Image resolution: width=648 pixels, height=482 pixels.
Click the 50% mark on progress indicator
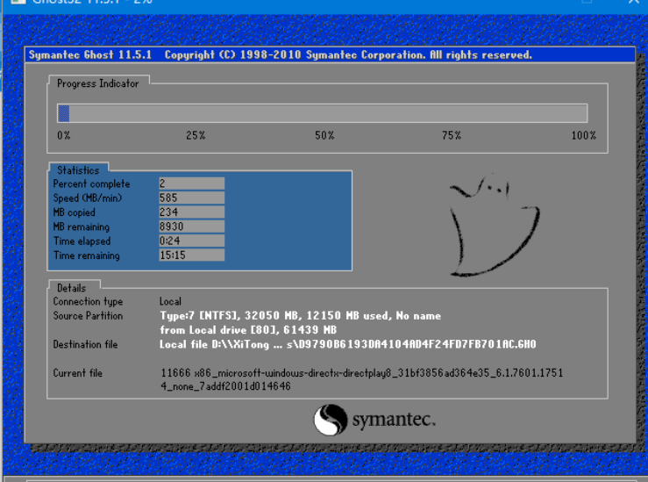(324, 135)
